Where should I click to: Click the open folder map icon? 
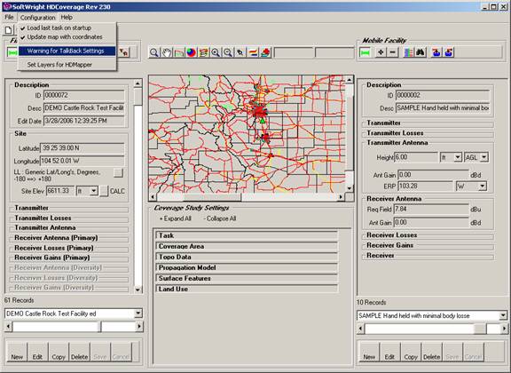click(x=179, y=52)
